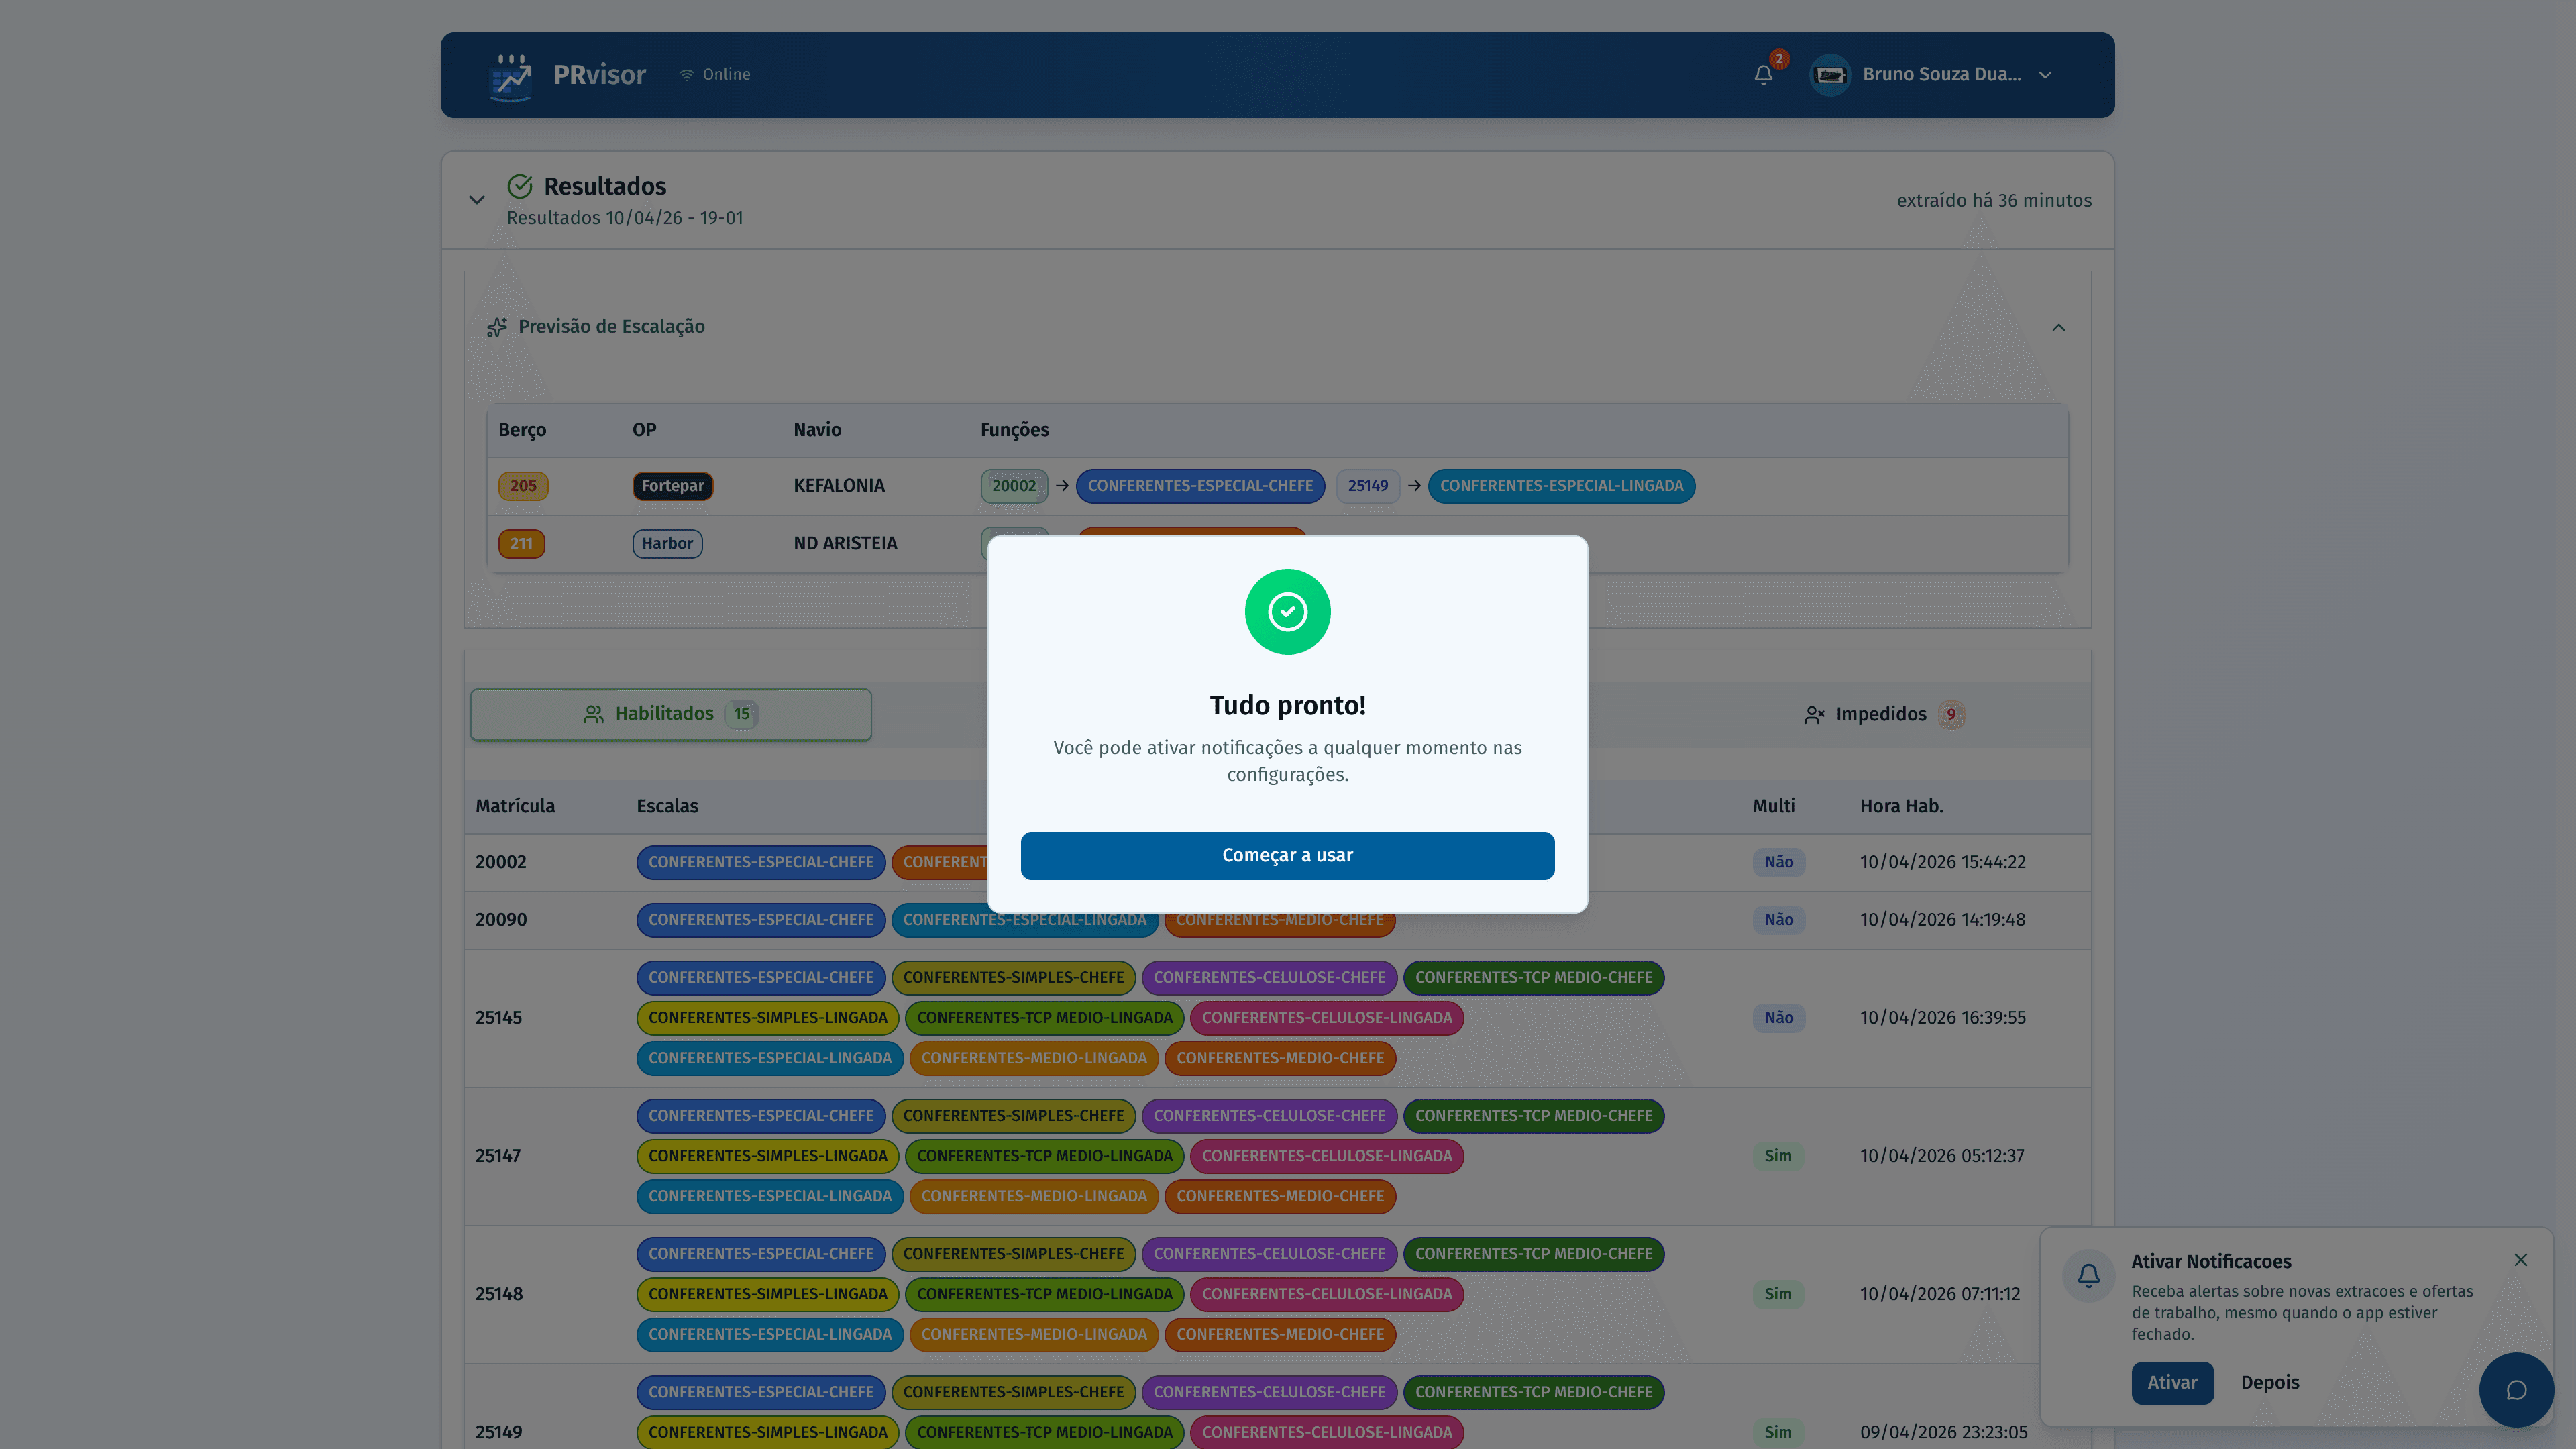Click the Fortepar operator badge
The width and height of the screenshot is (2576, 1449).
[672, 486]
